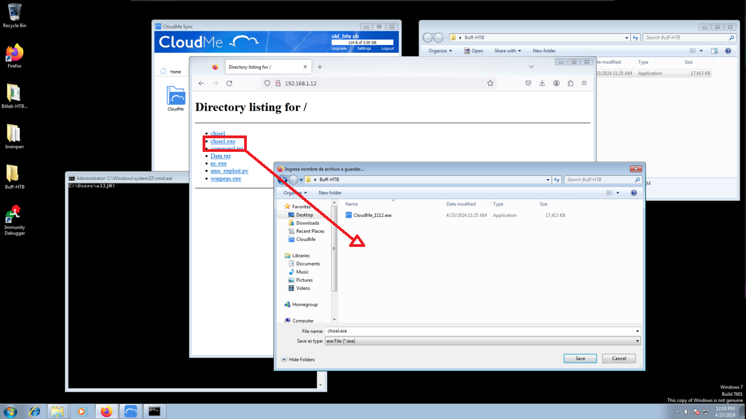Open the Data.txt link
Screen dimensions: 746x419
[x=221, y=156]
